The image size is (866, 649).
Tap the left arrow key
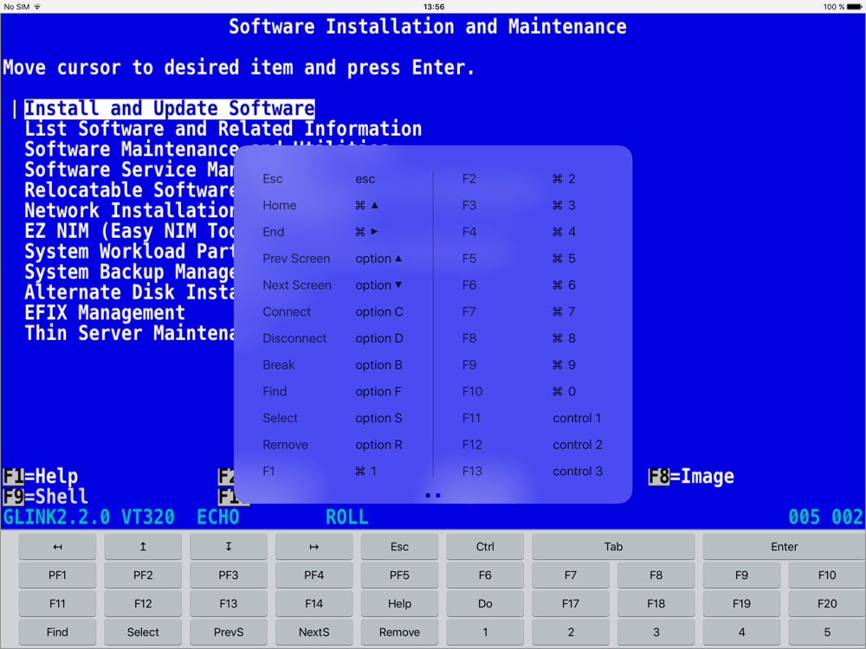(57, 546)
